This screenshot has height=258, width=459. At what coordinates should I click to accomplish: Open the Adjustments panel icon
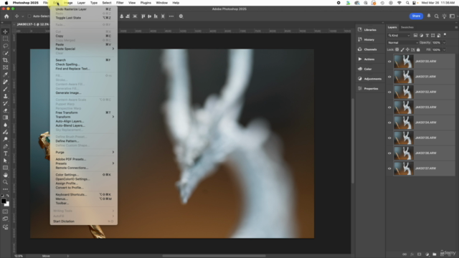[x=360, y=79]
